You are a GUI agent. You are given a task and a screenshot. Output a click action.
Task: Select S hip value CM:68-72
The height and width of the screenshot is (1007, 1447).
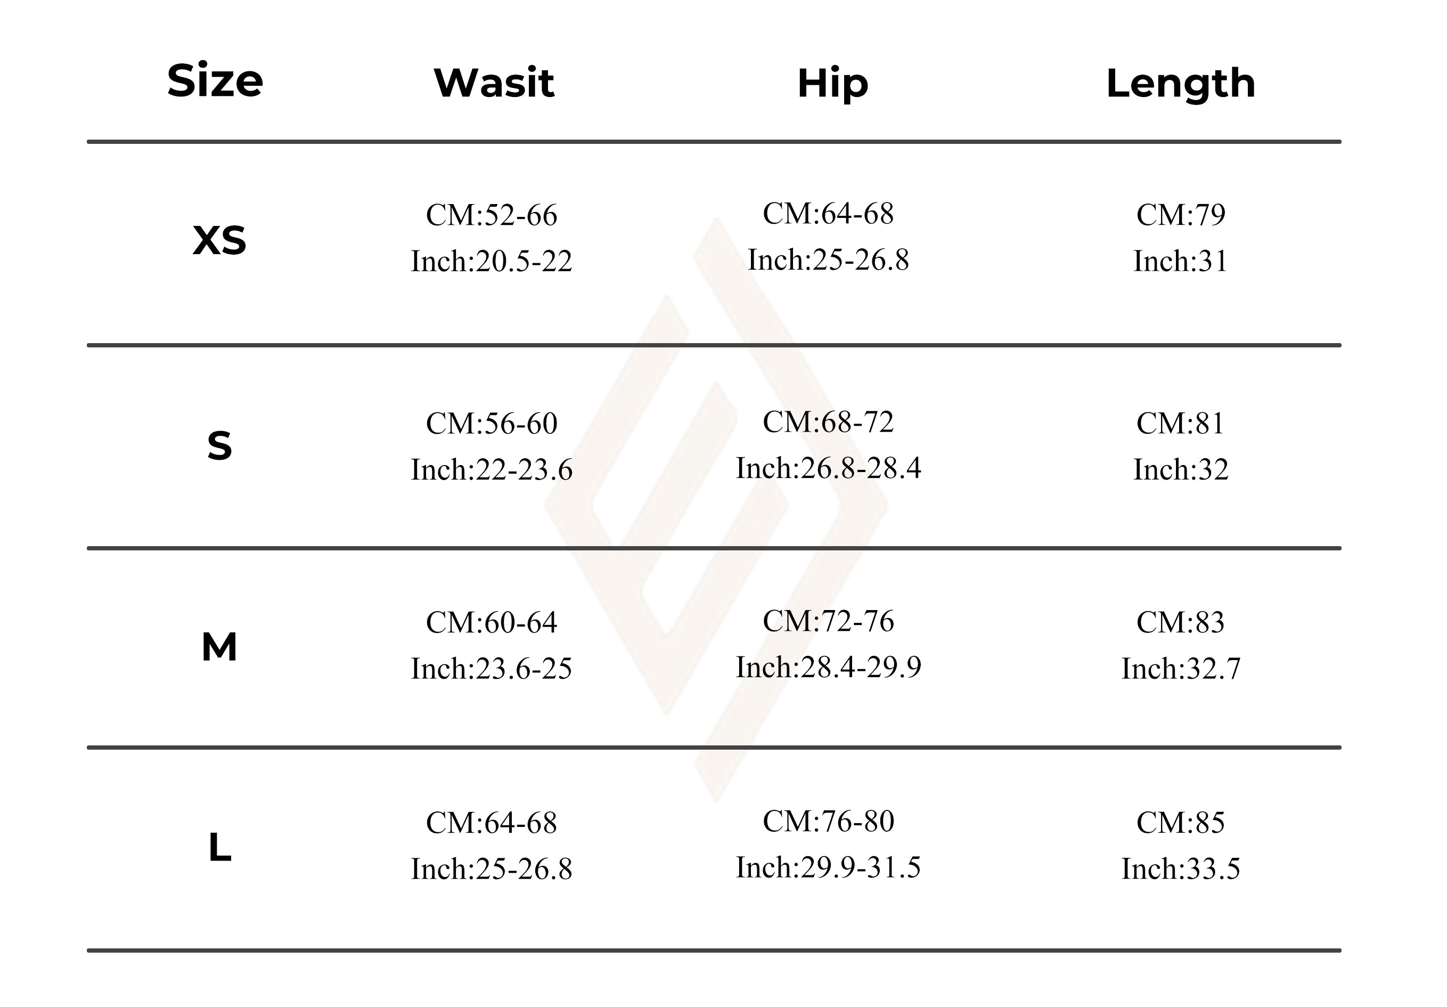pos(828,422)
